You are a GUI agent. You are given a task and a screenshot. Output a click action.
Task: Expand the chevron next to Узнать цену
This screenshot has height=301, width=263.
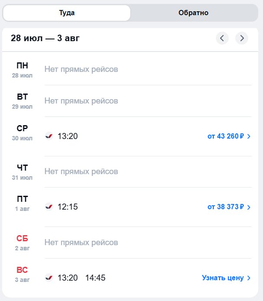tap(249, 278)
